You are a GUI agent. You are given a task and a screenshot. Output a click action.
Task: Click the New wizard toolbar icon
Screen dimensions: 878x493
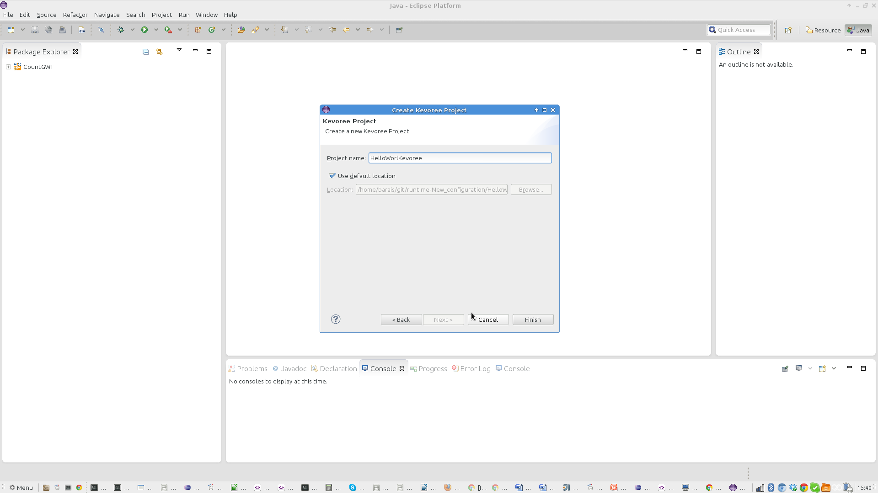(x=11, y=30)
